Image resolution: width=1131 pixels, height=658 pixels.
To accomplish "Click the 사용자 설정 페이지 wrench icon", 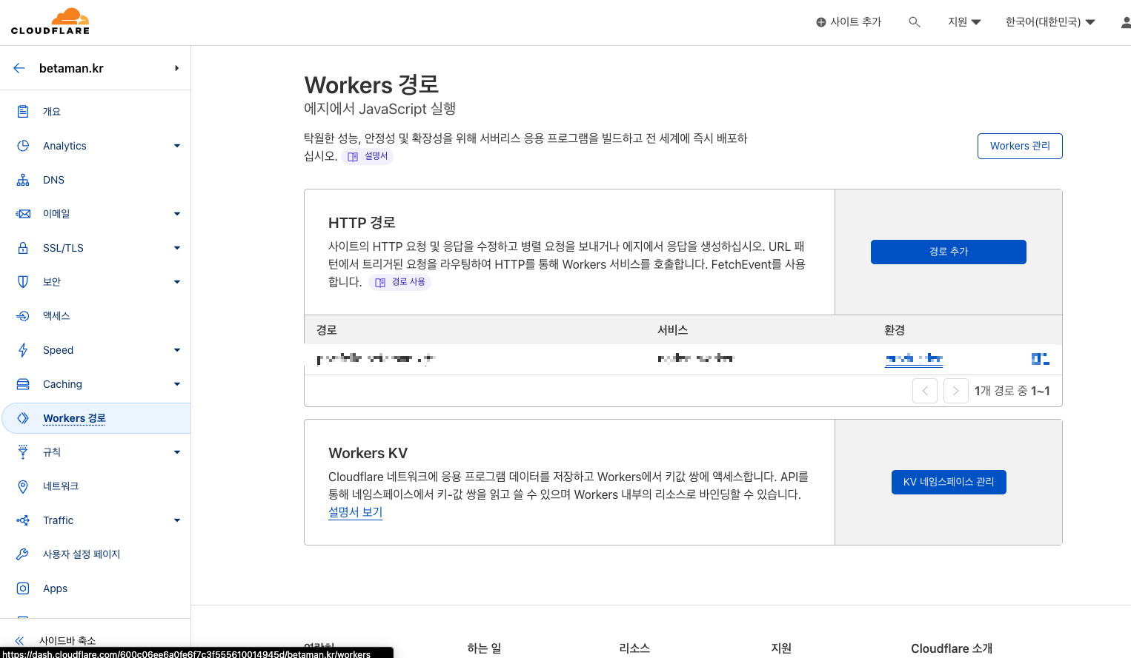I will pos(23,554).
